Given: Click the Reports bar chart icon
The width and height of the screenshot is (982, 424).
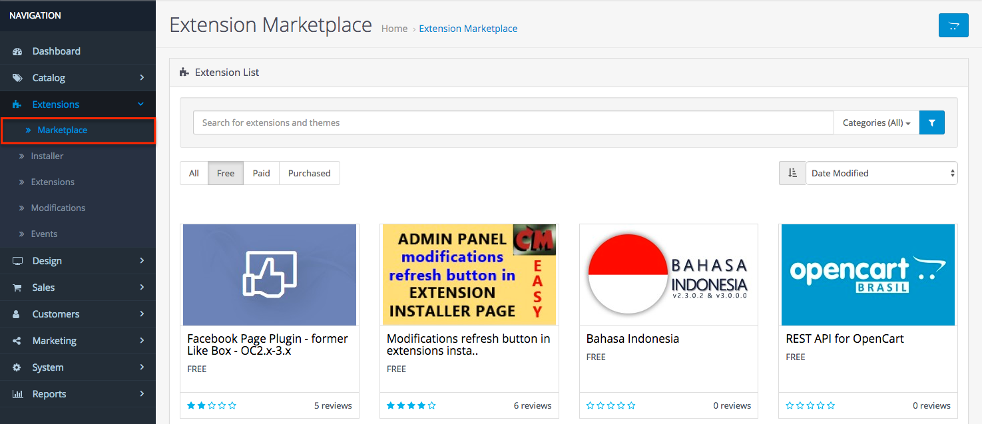Looking at the screenshot, I should point(18,394).
